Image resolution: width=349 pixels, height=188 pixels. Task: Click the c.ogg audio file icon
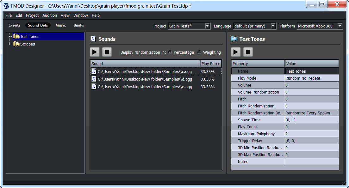94,71
